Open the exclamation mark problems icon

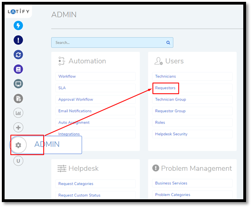[x=18, y=40]
